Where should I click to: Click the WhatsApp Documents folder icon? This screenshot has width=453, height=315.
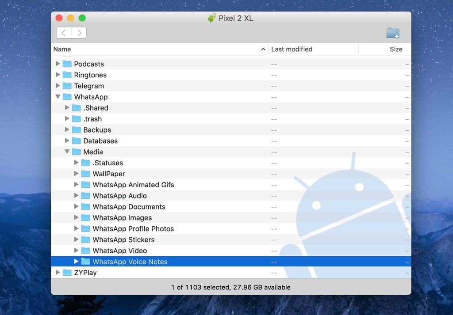pos(85,206)
